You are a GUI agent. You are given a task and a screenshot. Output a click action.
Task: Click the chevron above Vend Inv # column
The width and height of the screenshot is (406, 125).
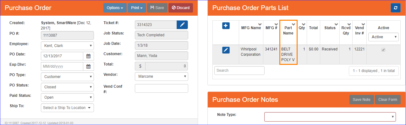tap(363, 24)
